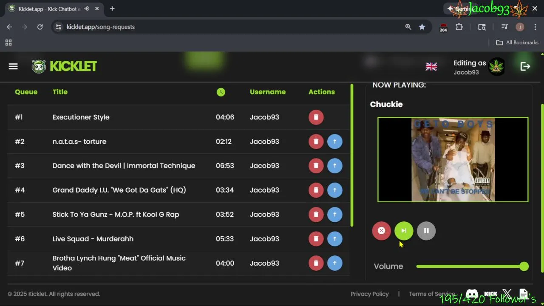544x306 pixels.
Task: Click the Live Squad - Murderahh title
Action: click(x=93, y=239)
